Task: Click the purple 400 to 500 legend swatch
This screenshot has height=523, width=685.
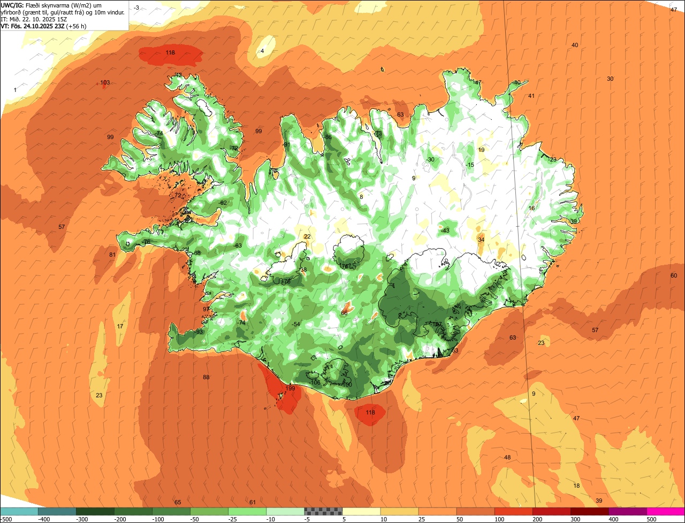Action: 627,511
